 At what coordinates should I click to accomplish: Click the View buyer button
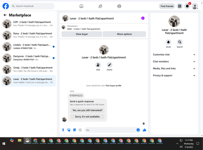click(x=82, y=34)
